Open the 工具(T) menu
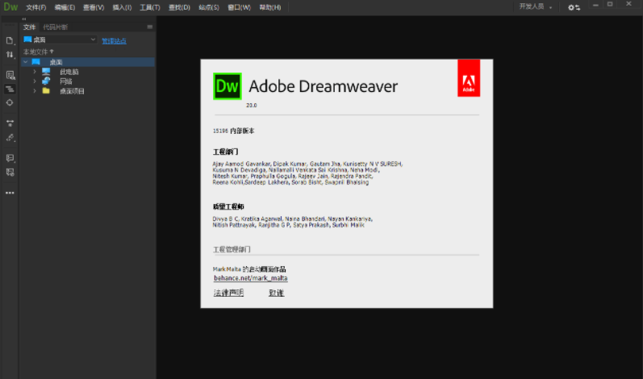Viewport: 643px width, 379px height. 150,7
